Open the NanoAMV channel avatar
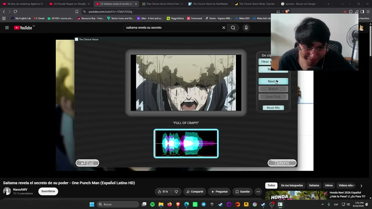372x209 pixels. (x=7, y=191)
